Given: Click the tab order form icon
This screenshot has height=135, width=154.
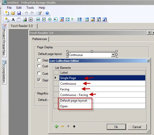Looking at the screenshot, I should tap(87, 20).
